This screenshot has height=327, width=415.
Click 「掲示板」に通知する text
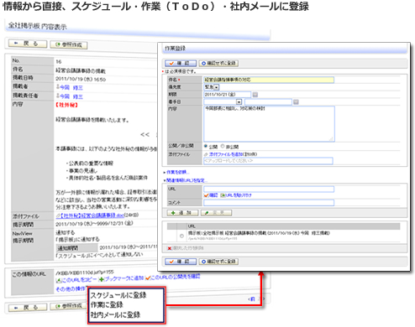tap(77, 240)
